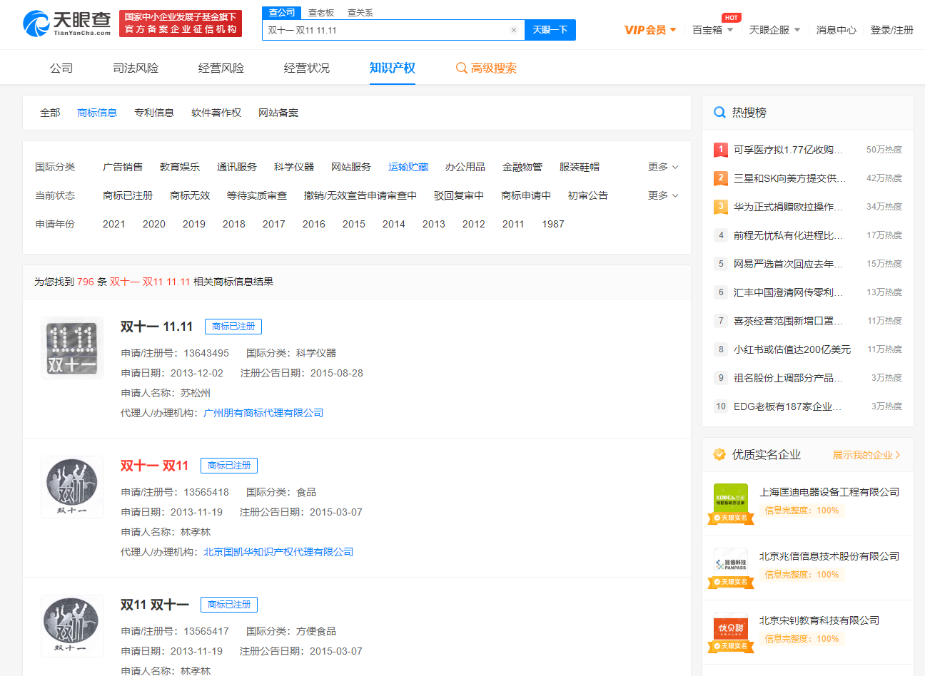The height and width of the screenshot is (676, 925).
Task: Open the 经营风险 tab
Action: click(x=221, y=68)
